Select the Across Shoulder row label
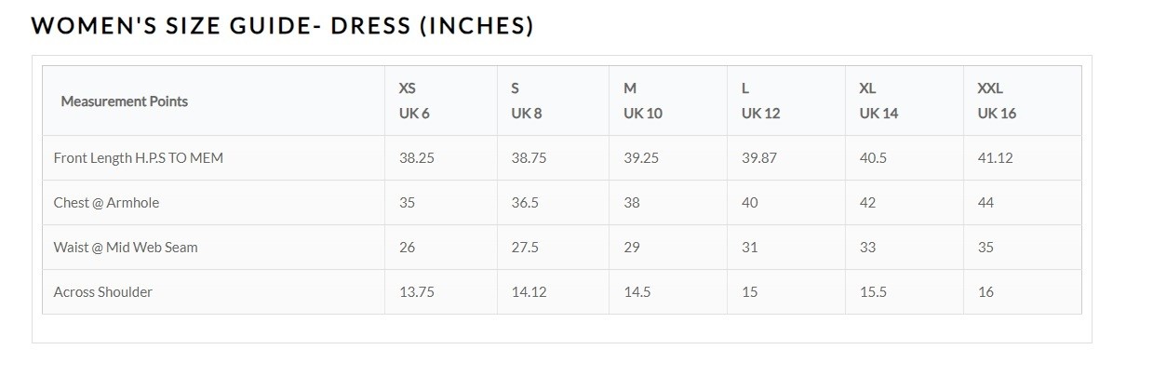The width and height of the screenshot is (1153, 390). [102, 292]
